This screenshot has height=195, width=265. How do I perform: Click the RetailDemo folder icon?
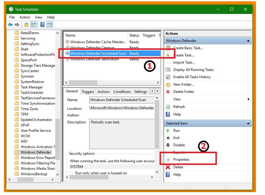tap(16, 32)
